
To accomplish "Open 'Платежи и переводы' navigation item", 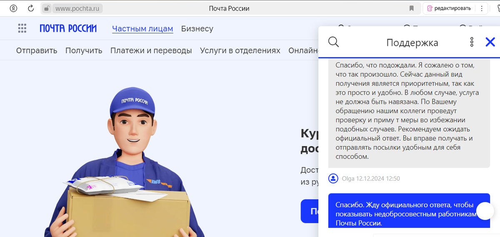I will [151, 50].
